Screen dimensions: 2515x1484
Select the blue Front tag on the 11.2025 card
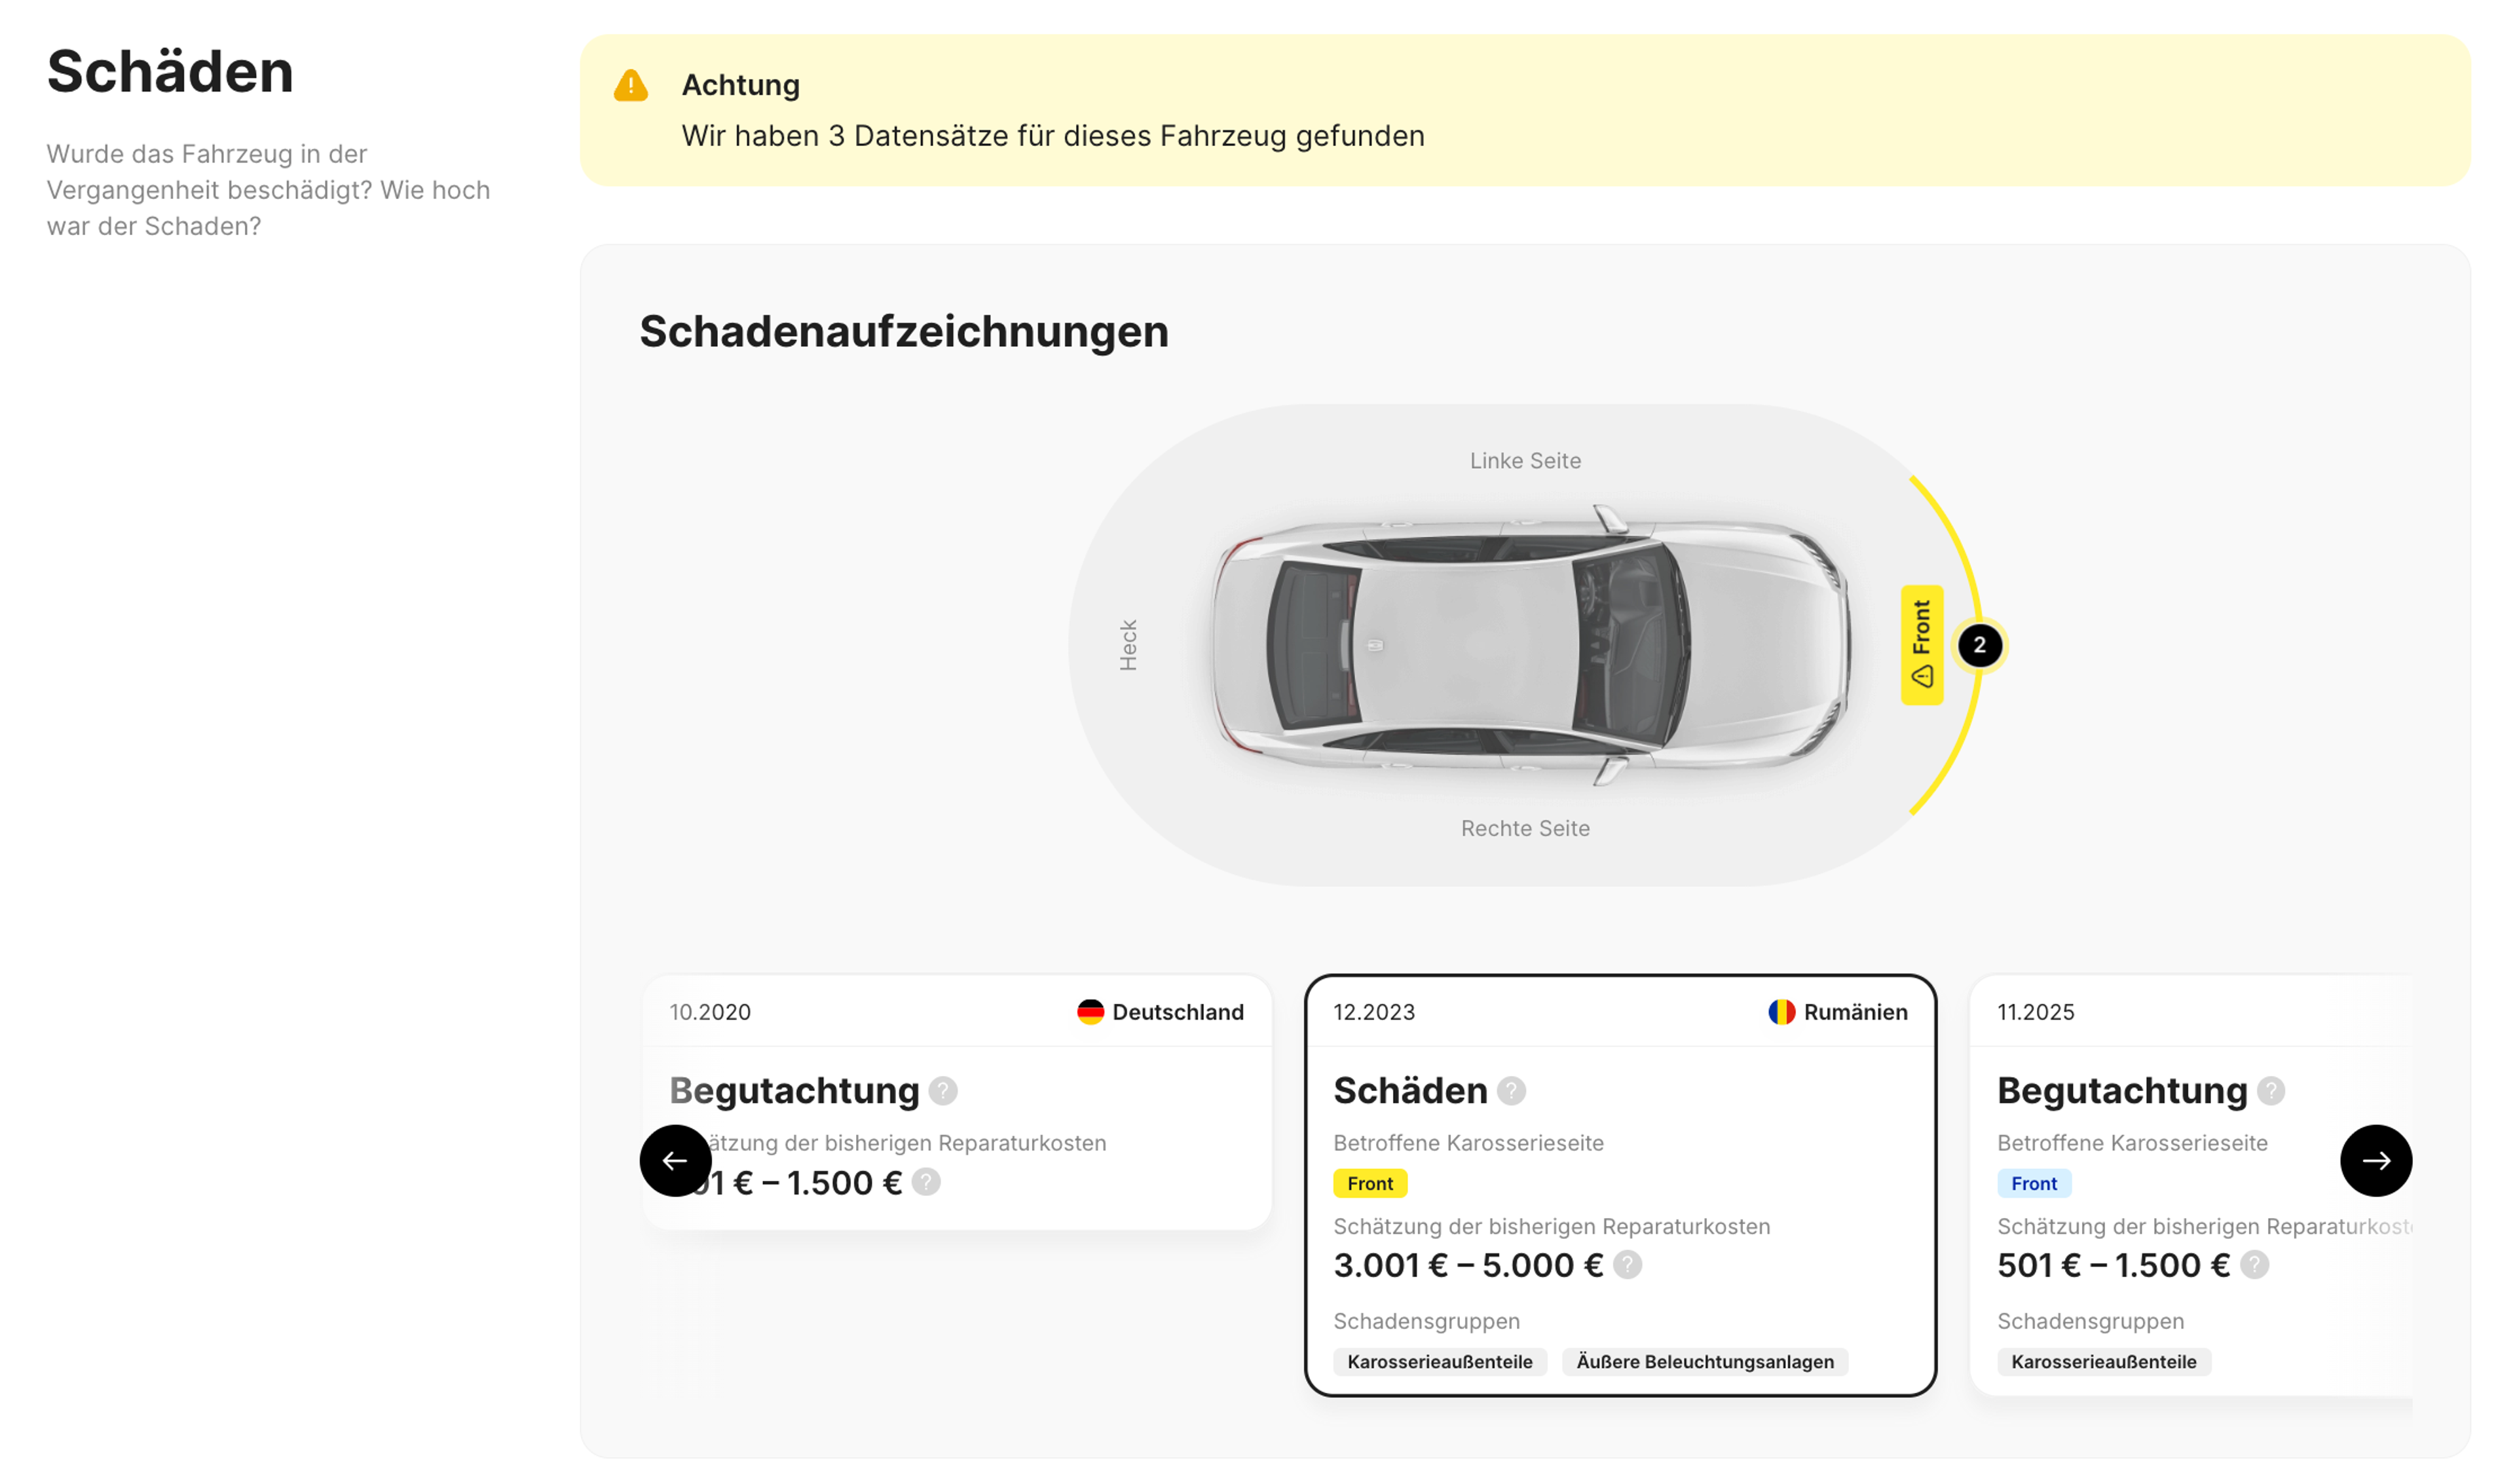pos(2035,1183)
